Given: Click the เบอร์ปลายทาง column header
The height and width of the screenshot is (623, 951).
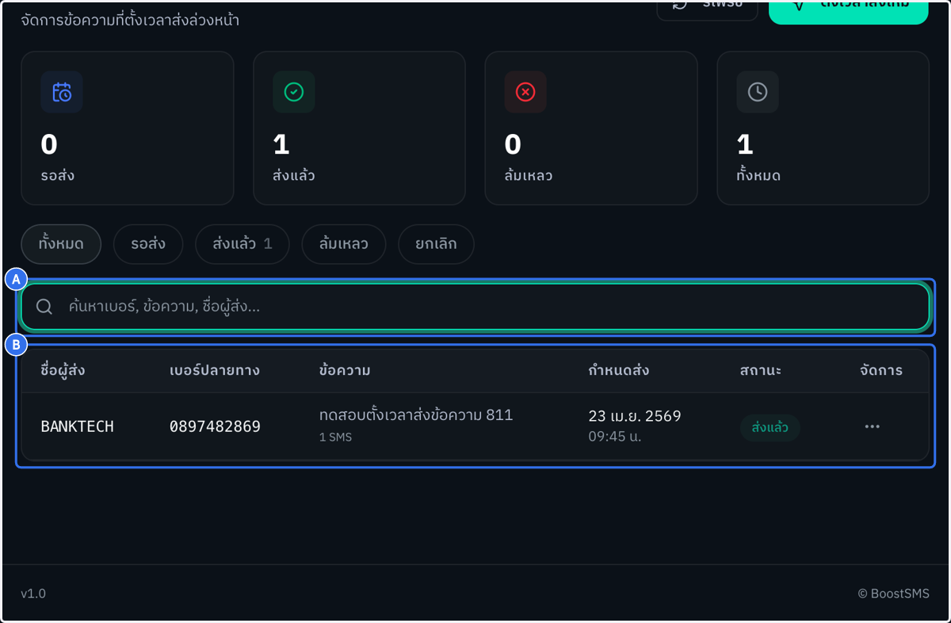Looking at the screenshot, I should click(x=215, y=370).
